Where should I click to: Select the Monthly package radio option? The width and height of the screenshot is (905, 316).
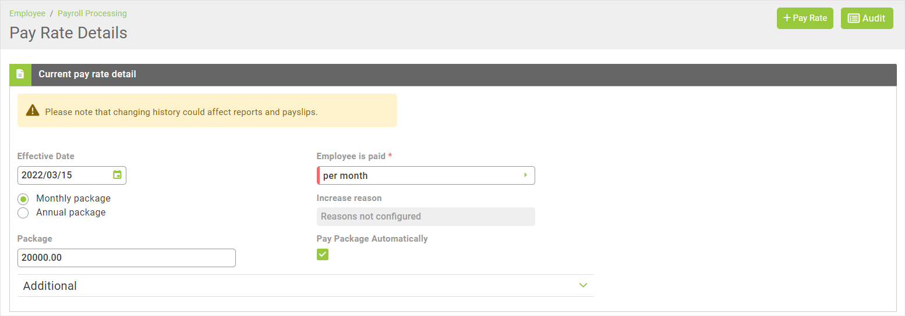pos(23,199)
